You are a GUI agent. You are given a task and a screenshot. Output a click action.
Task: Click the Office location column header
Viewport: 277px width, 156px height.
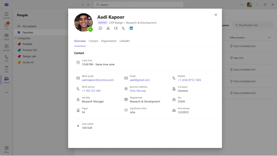(237, 38)
